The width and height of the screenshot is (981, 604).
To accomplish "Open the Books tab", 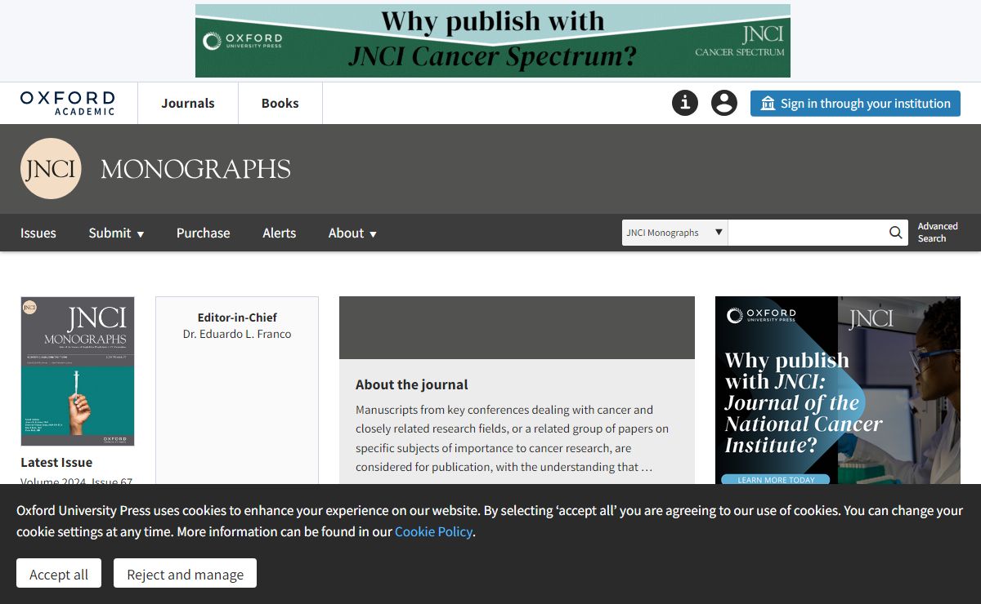I will [280, 103].
